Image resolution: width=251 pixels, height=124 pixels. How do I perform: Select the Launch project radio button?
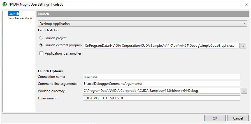(41, 38)
